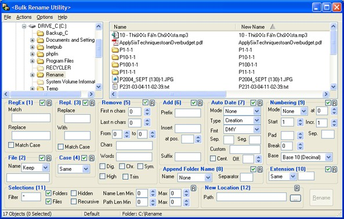Toggle the RegEx (1) enable checkbox

coord(42,103)
